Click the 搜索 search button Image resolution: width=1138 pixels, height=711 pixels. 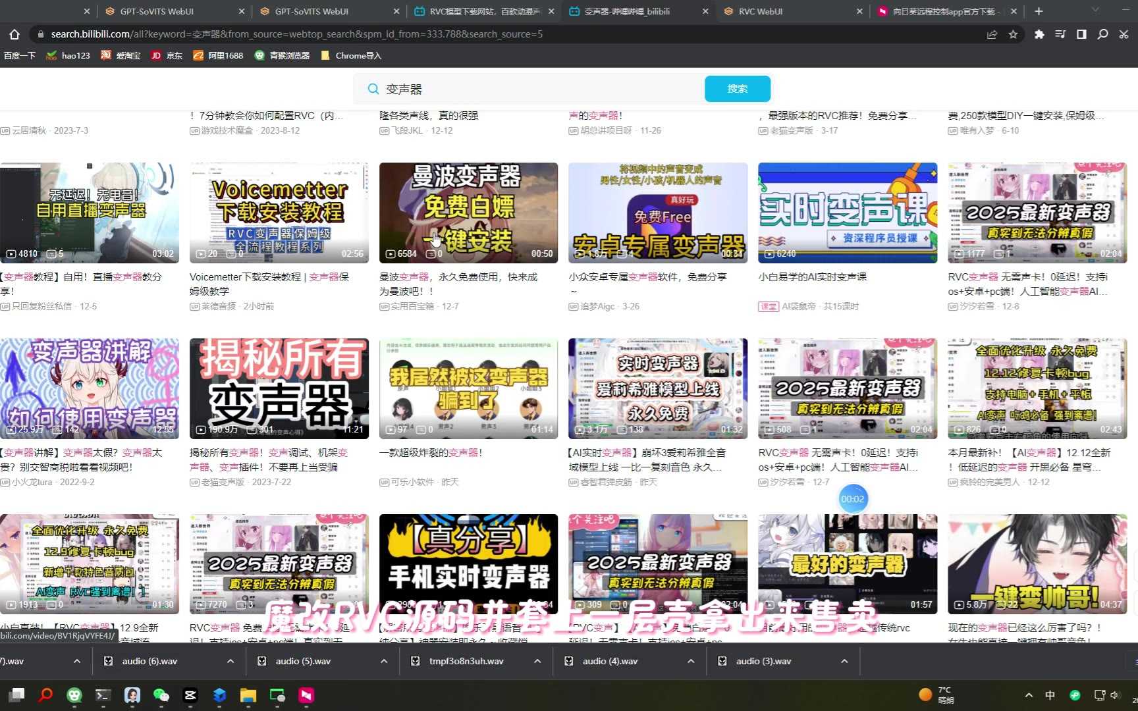point(738,89)
